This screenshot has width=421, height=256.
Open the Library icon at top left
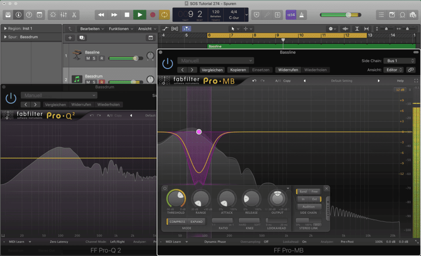(x=7, y=14)
